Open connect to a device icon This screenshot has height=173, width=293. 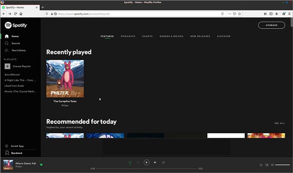(267, 165)
